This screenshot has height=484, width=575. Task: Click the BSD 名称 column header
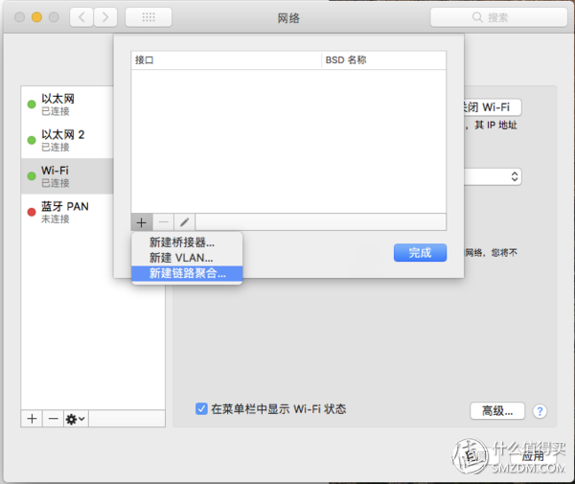click(x=384, y=60)
